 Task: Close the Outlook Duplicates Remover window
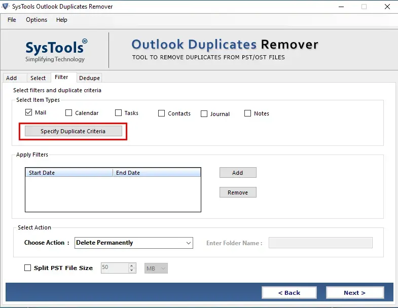point(387,7)
